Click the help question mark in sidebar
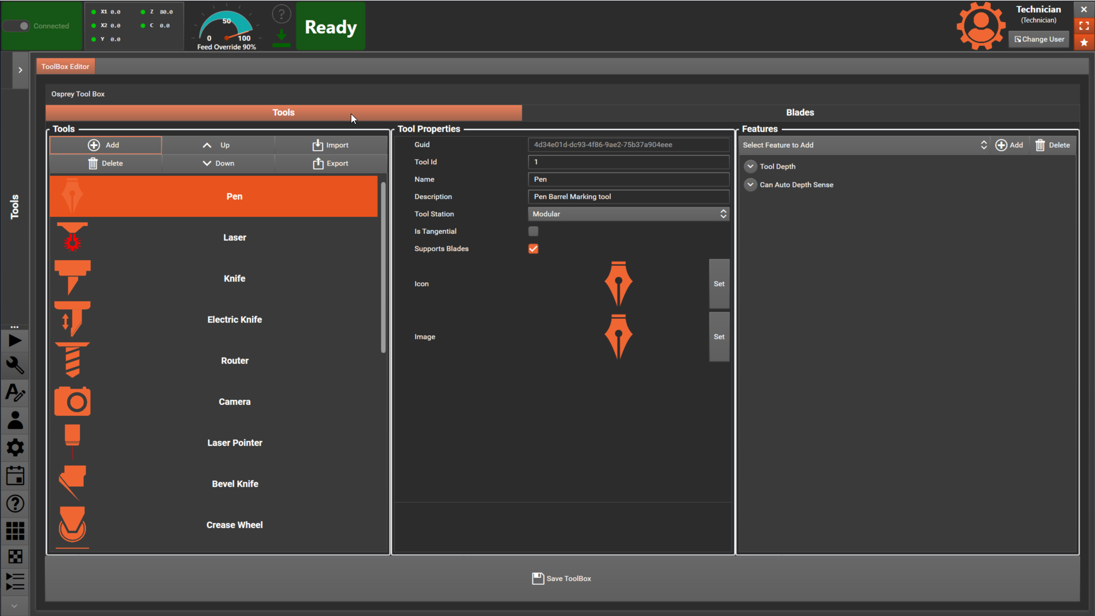The image size is (1095, 616). click(15, 504)
